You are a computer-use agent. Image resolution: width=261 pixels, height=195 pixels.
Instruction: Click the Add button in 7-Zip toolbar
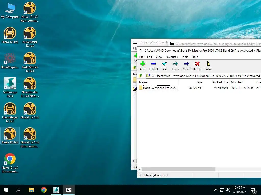tap(142, 66)
